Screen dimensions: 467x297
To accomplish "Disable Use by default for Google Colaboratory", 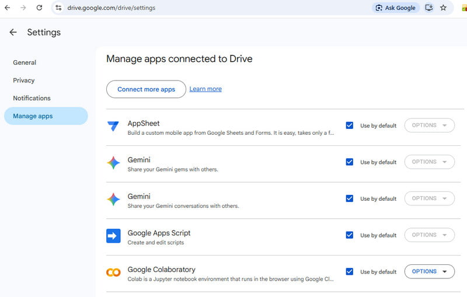I will click(x=350, y=272).
